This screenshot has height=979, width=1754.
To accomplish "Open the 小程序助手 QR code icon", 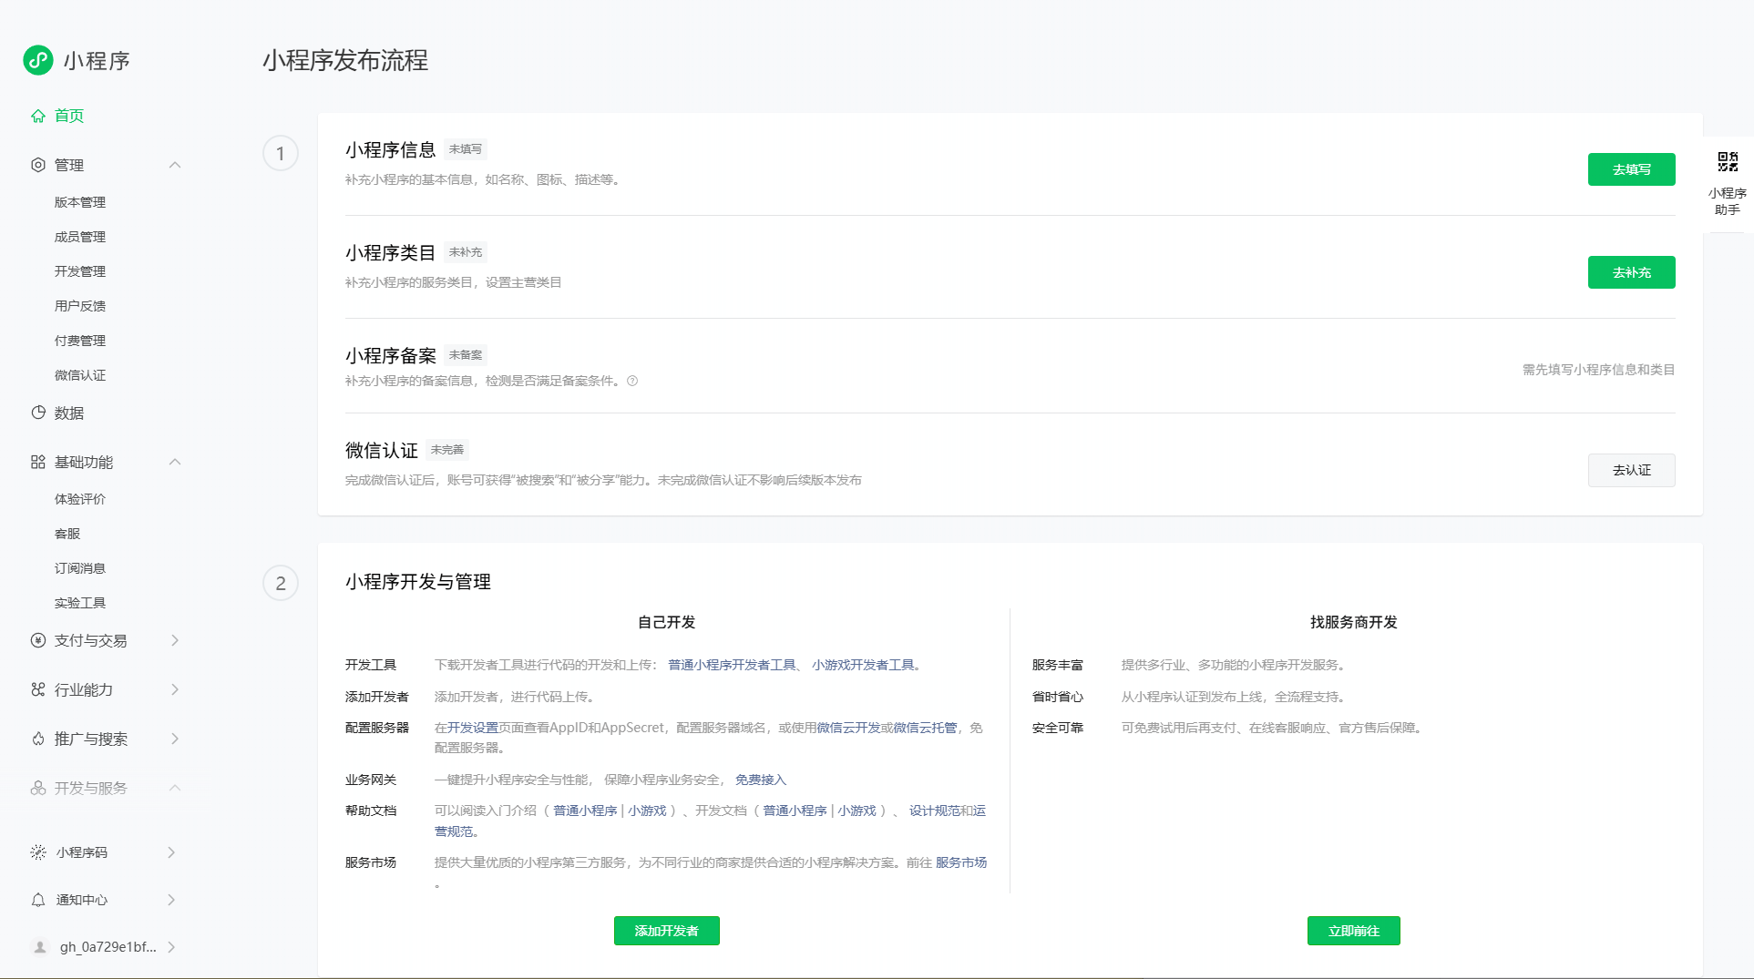I will [1728, 162].
